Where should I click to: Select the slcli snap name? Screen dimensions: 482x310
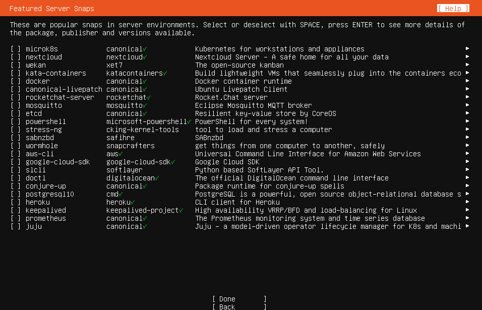click(36, 170)
